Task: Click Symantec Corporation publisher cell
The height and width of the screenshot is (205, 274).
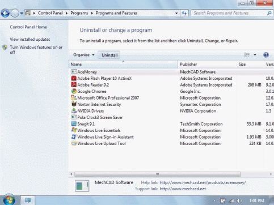Action: (x=200, y=104)
